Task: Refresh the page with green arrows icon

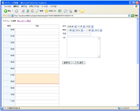Action: [x=28, y=11]
